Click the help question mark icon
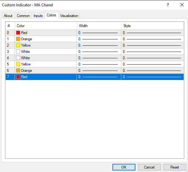The image size is (188, 172). click(x=168, y=5)
